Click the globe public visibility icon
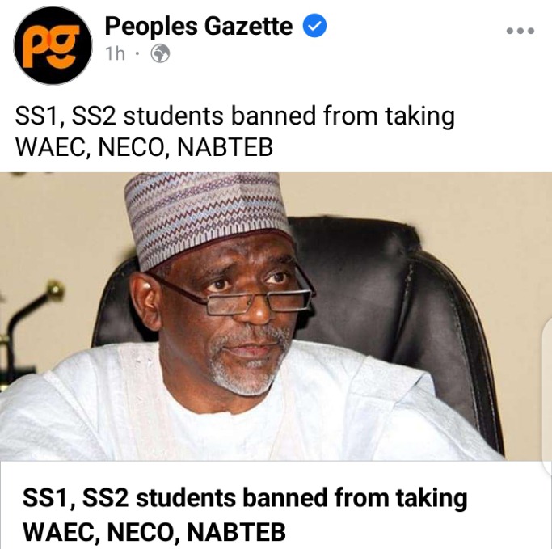 (x=160, y=53)
